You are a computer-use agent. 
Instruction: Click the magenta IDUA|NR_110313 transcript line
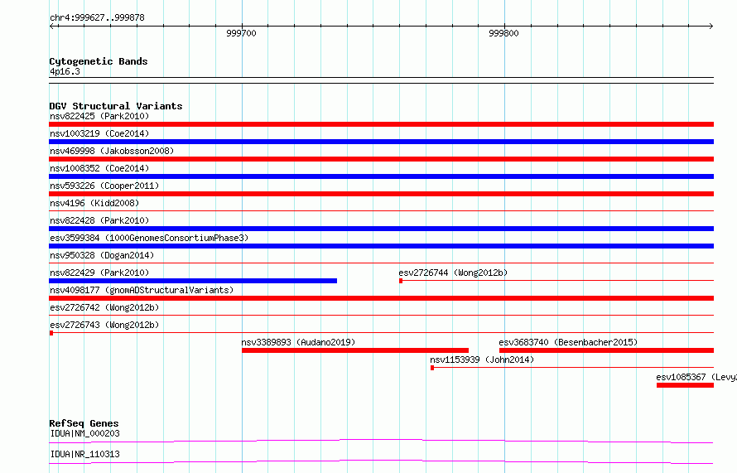[x=381, y=461]
